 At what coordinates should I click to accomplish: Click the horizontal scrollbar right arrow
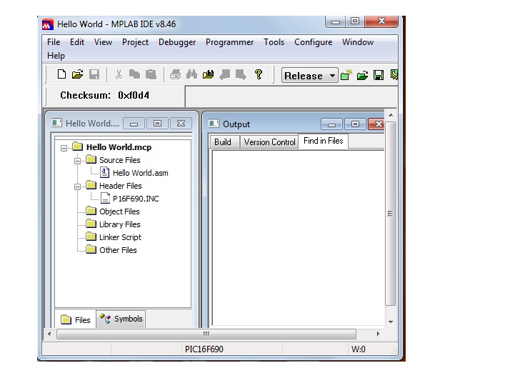click(378, 334)
